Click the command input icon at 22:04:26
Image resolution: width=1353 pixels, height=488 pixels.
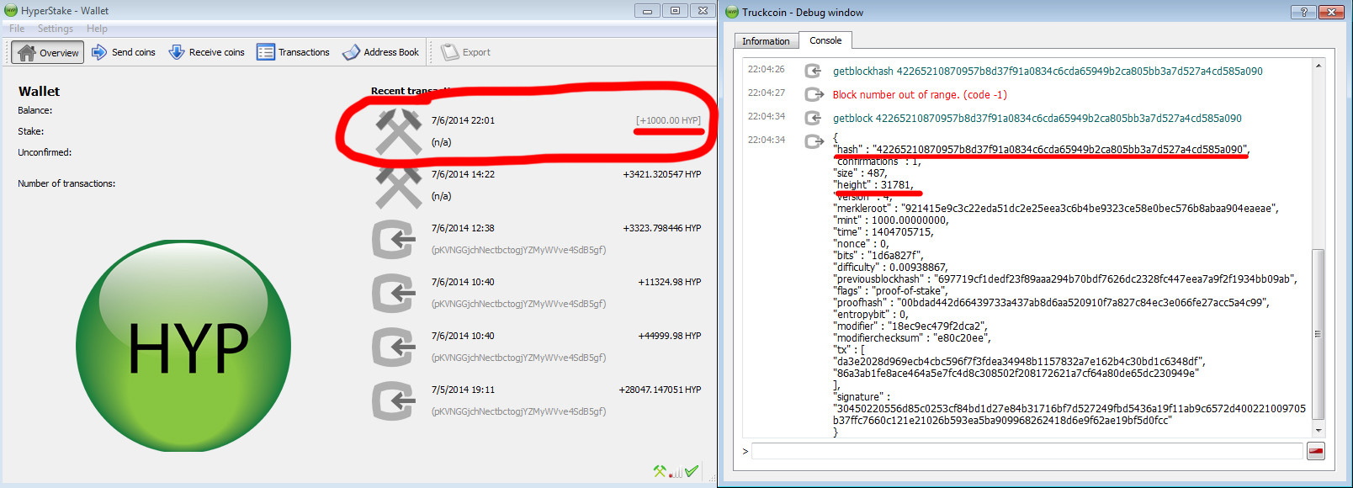click(x=813, y=71)
